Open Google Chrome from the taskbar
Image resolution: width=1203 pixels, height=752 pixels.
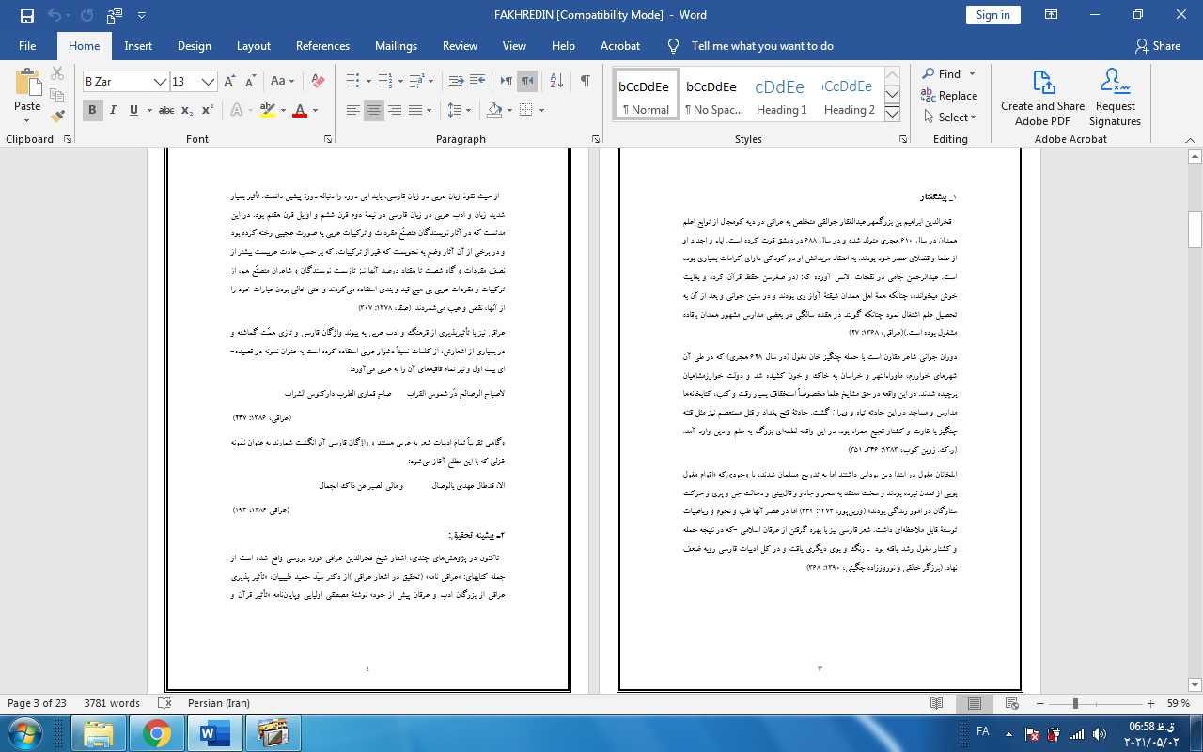(157, 732)
